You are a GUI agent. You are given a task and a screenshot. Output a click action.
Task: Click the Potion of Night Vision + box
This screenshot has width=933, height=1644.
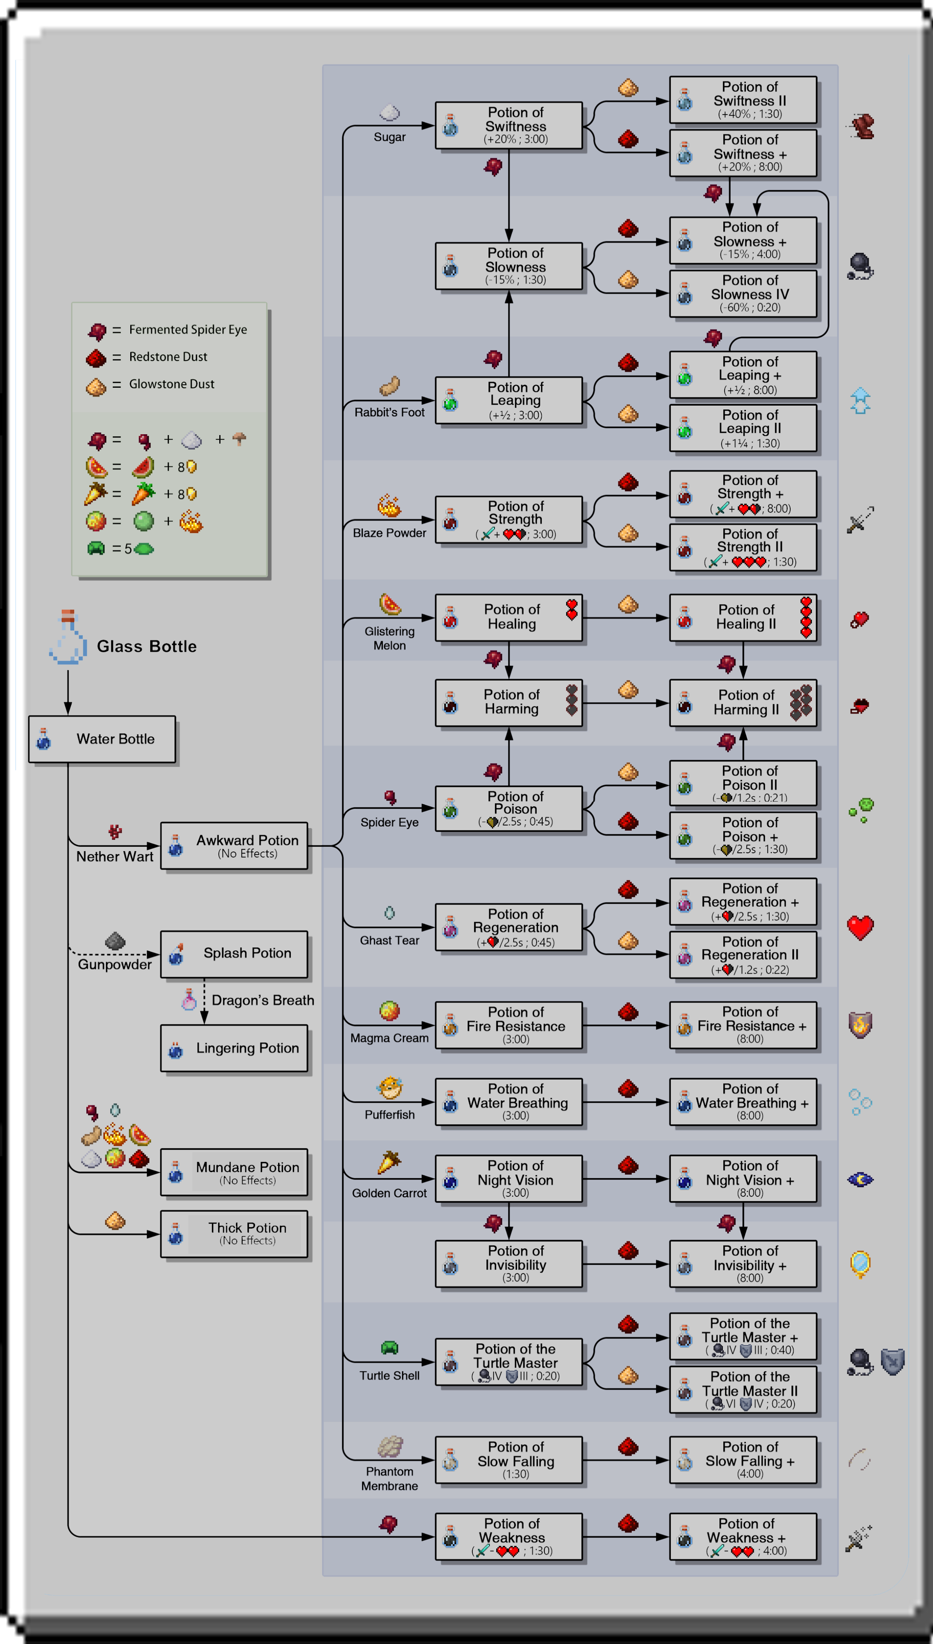click(743, 1179)
